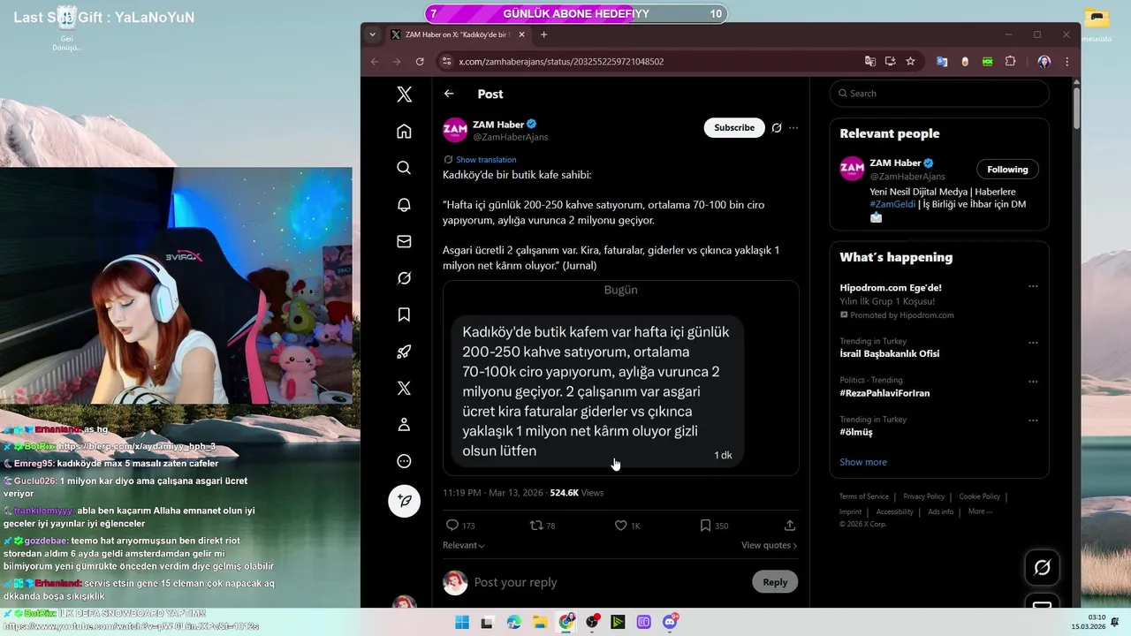The height and width of the screenshot is (636, 1131).
Task: Open options for İsrail Başbakanlık Ofisi trend
Action: 1033,343
